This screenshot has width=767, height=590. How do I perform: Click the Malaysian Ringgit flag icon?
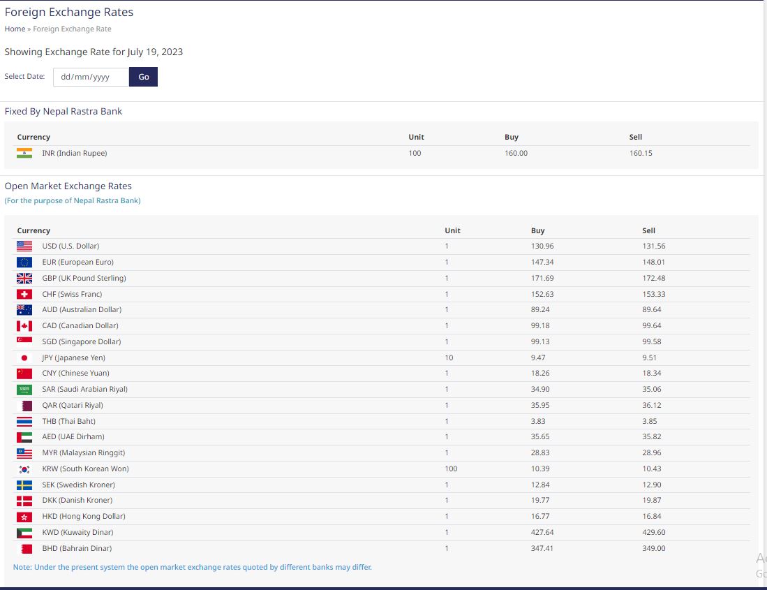tap(24, 453)
